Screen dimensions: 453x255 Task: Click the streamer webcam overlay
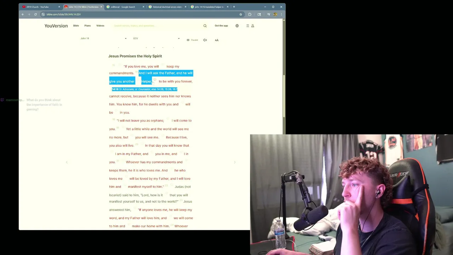pyautogui.click(x=351, y=194)
